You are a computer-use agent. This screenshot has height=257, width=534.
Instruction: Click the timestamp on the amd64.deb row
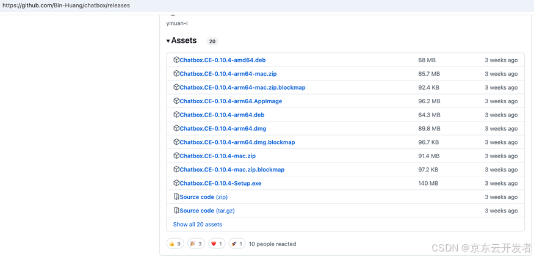click(x=501, y=60)
